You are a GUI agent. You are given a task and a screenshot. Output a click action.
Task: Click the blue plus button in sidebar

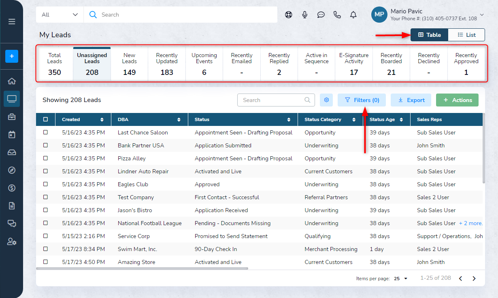(x=12, y=56)
